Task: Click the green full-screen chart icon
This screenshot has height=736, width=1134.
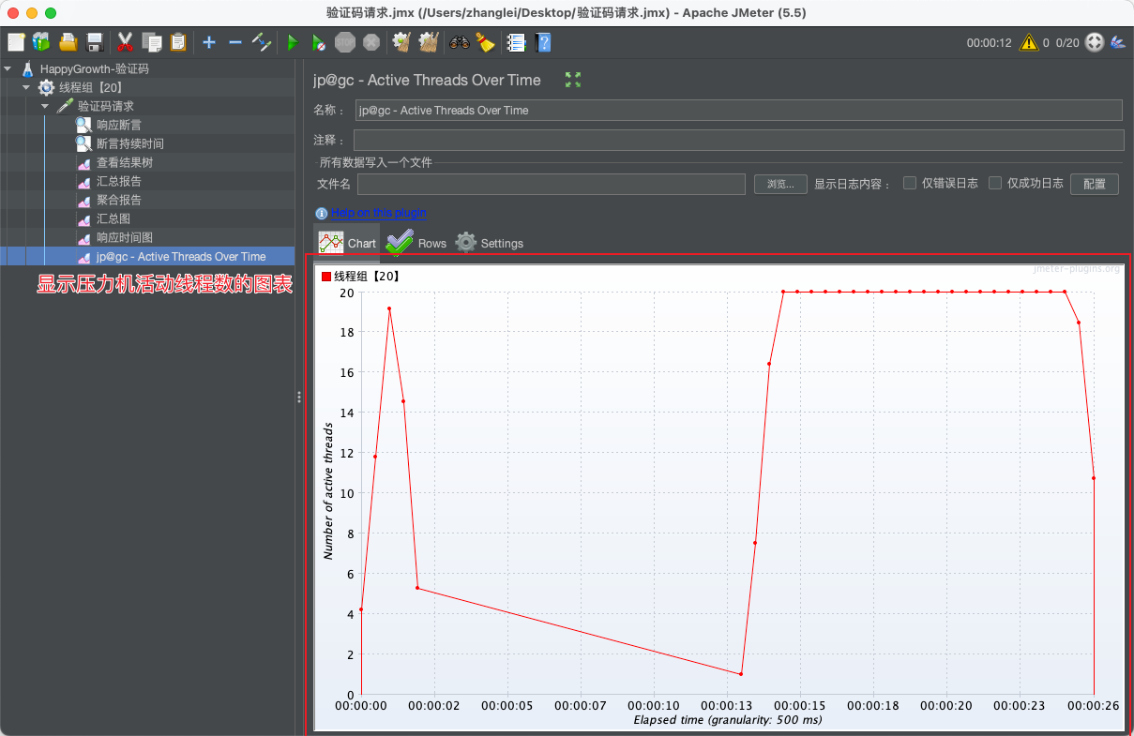Action: coord(573,80)
